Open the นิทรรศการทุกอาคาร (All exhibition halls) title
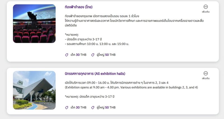224x119 pixels. [x=95, y=74]
